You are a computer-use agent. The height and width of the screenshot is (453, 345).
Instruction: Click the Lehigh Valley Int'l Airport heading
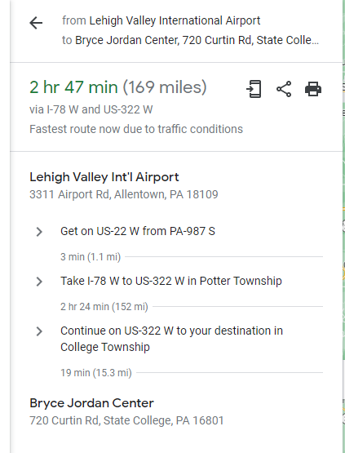pos(104,177)
